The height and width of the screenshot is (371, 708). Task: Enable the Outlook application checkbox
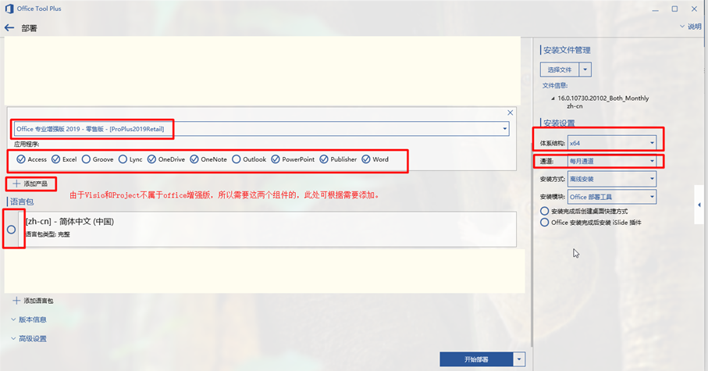click(x=237, y=159)
